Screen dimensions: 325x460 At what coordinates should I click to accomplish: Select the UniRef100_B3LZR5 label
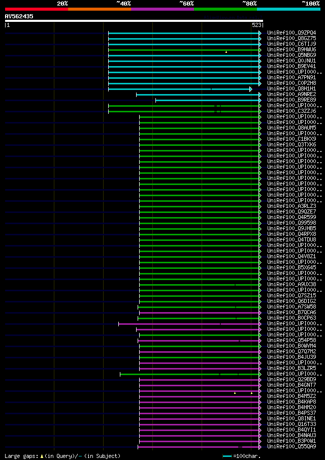[x=291, y=369]
